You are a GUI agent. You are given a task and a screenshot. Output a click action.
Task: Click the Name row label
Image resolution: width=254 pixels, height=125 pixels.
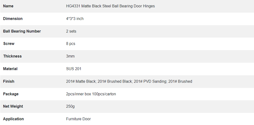click(8, 6)
